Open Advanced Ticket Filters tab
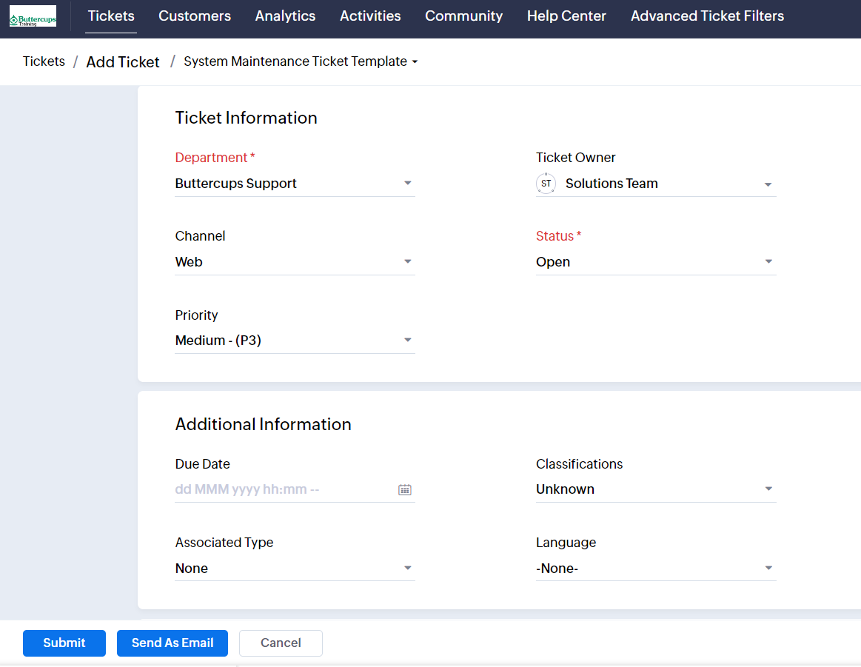 [707, 16]
